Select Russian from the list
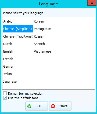The height and width of the screenshot is (114, 97). point(39,36)
